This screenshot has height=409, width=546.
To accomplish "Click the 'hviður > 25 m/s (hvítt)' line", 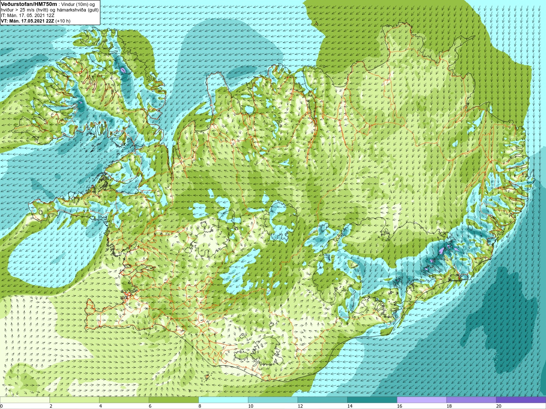I will point(28,9).
